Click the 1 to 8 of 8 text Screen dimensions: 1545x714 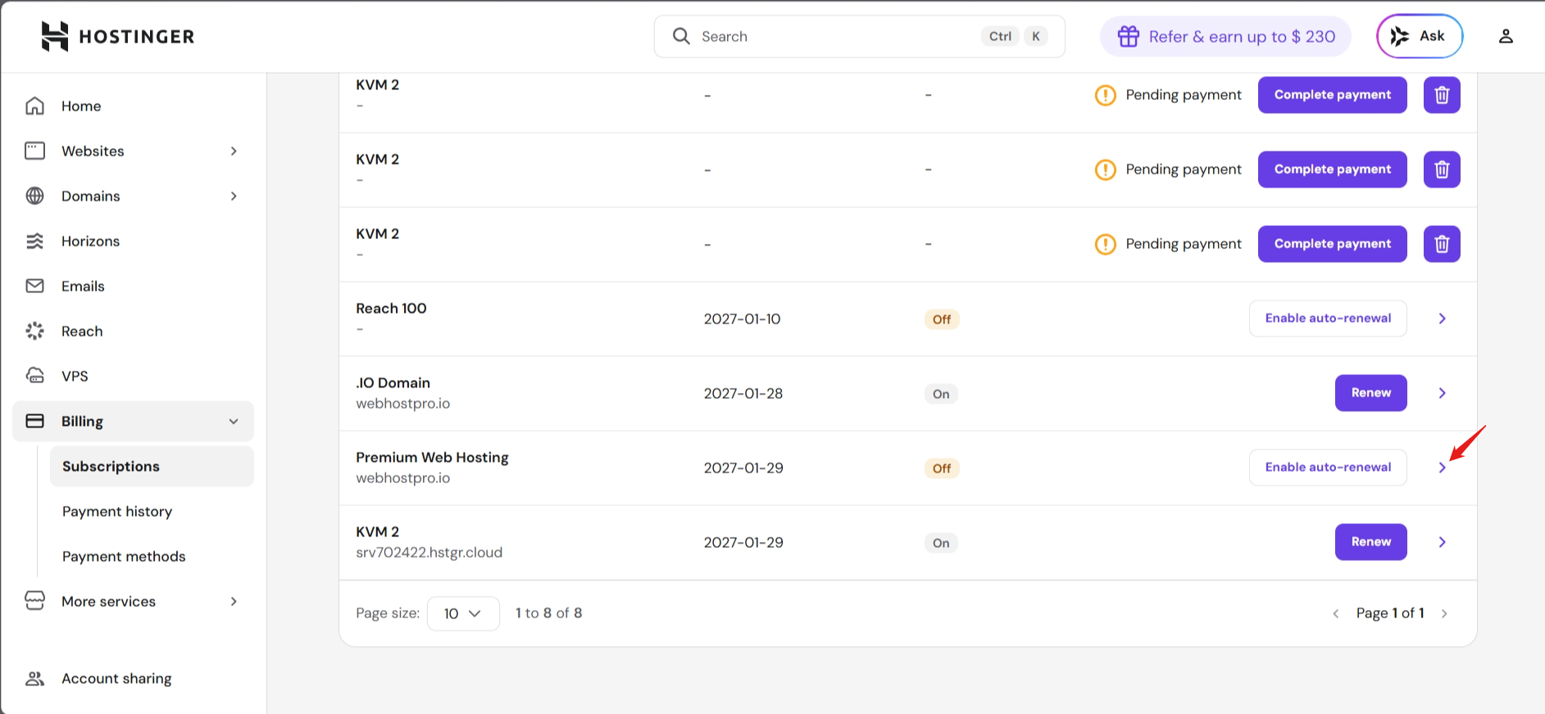[x=548, y=613]
